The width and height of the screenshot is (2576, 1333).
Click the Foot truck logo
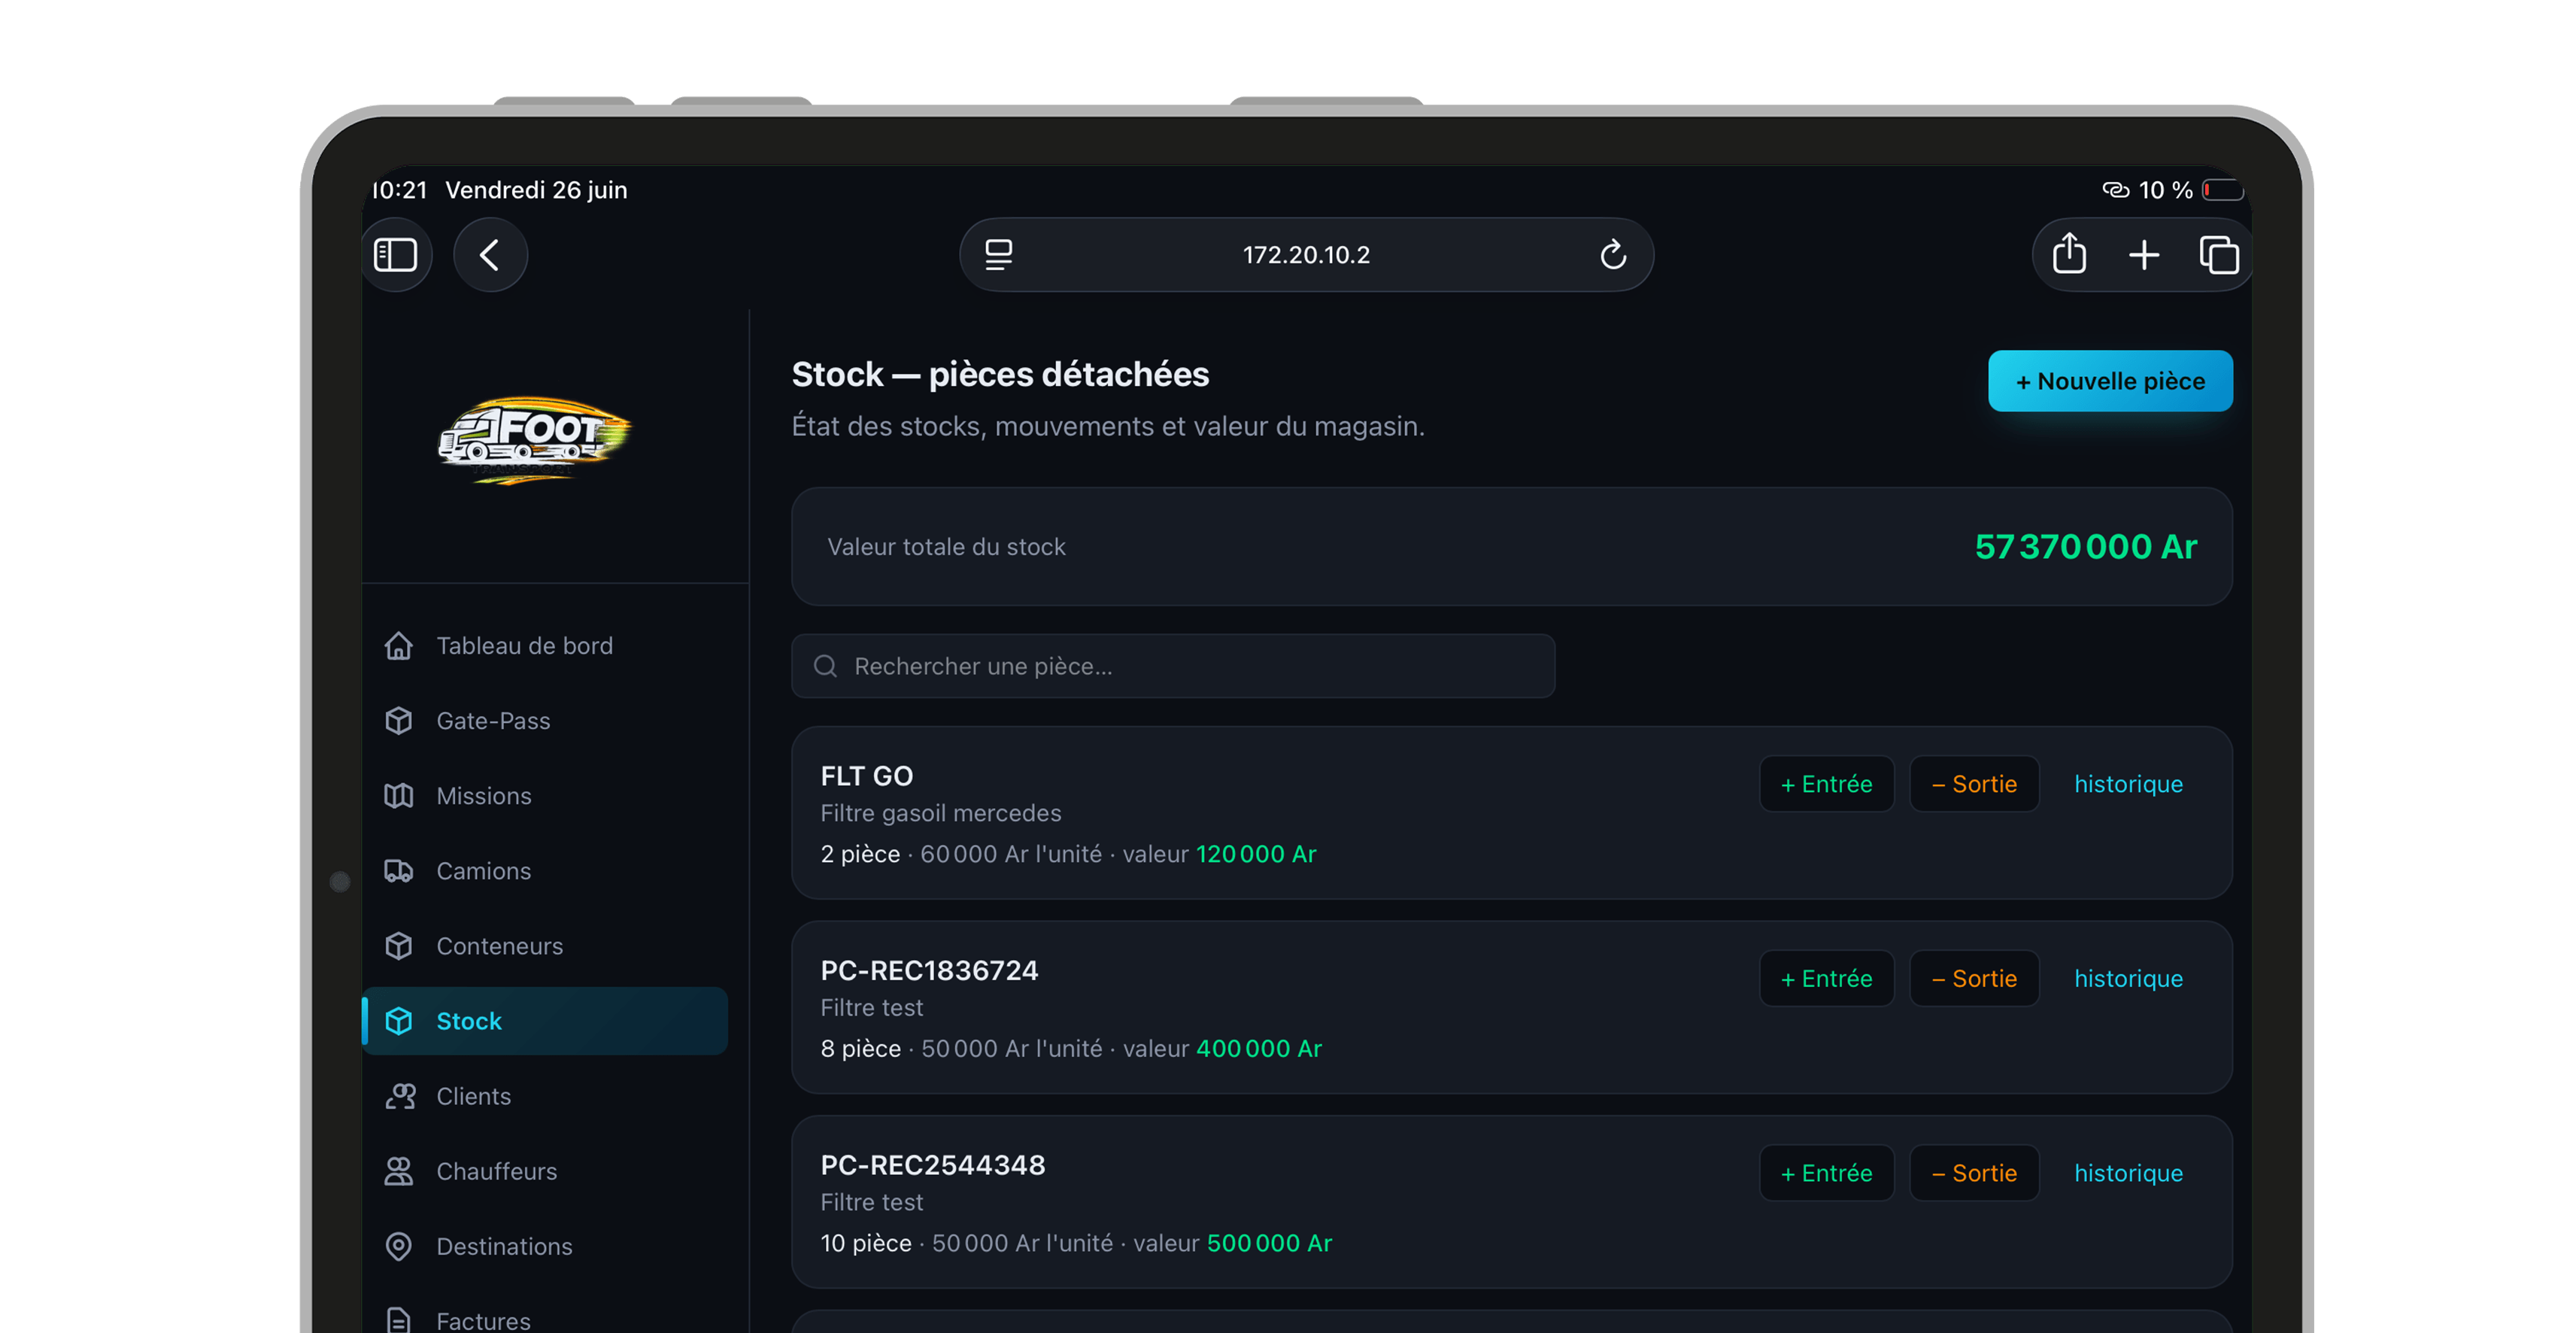point(535,439)
